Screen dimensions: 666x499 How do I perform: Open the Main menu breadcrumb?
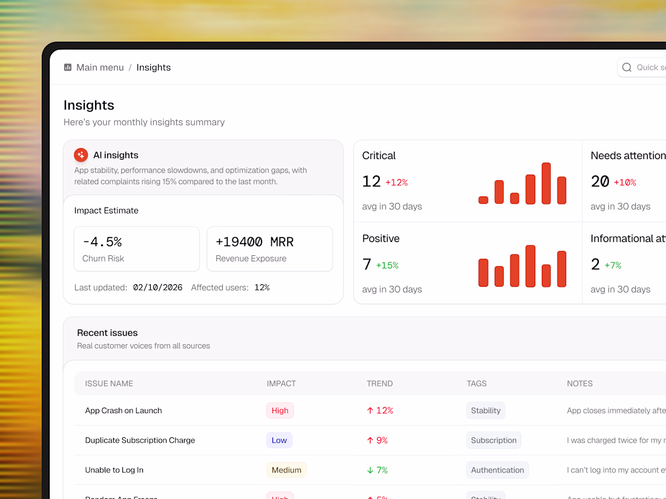(x=100, y=68)
